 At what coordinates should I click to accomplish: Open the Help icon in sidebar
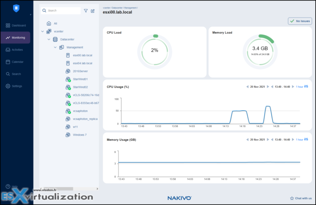8,187
